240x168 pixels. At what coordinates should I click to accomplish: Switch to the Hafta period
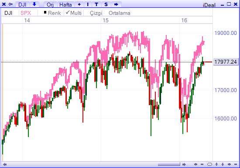coord(65,5)
